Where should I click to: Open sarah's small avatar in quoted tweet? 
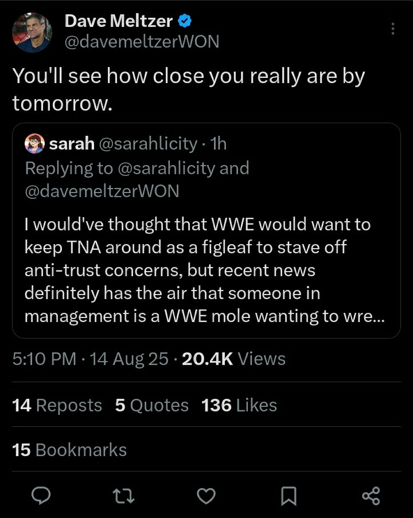(x=34, y=143)
